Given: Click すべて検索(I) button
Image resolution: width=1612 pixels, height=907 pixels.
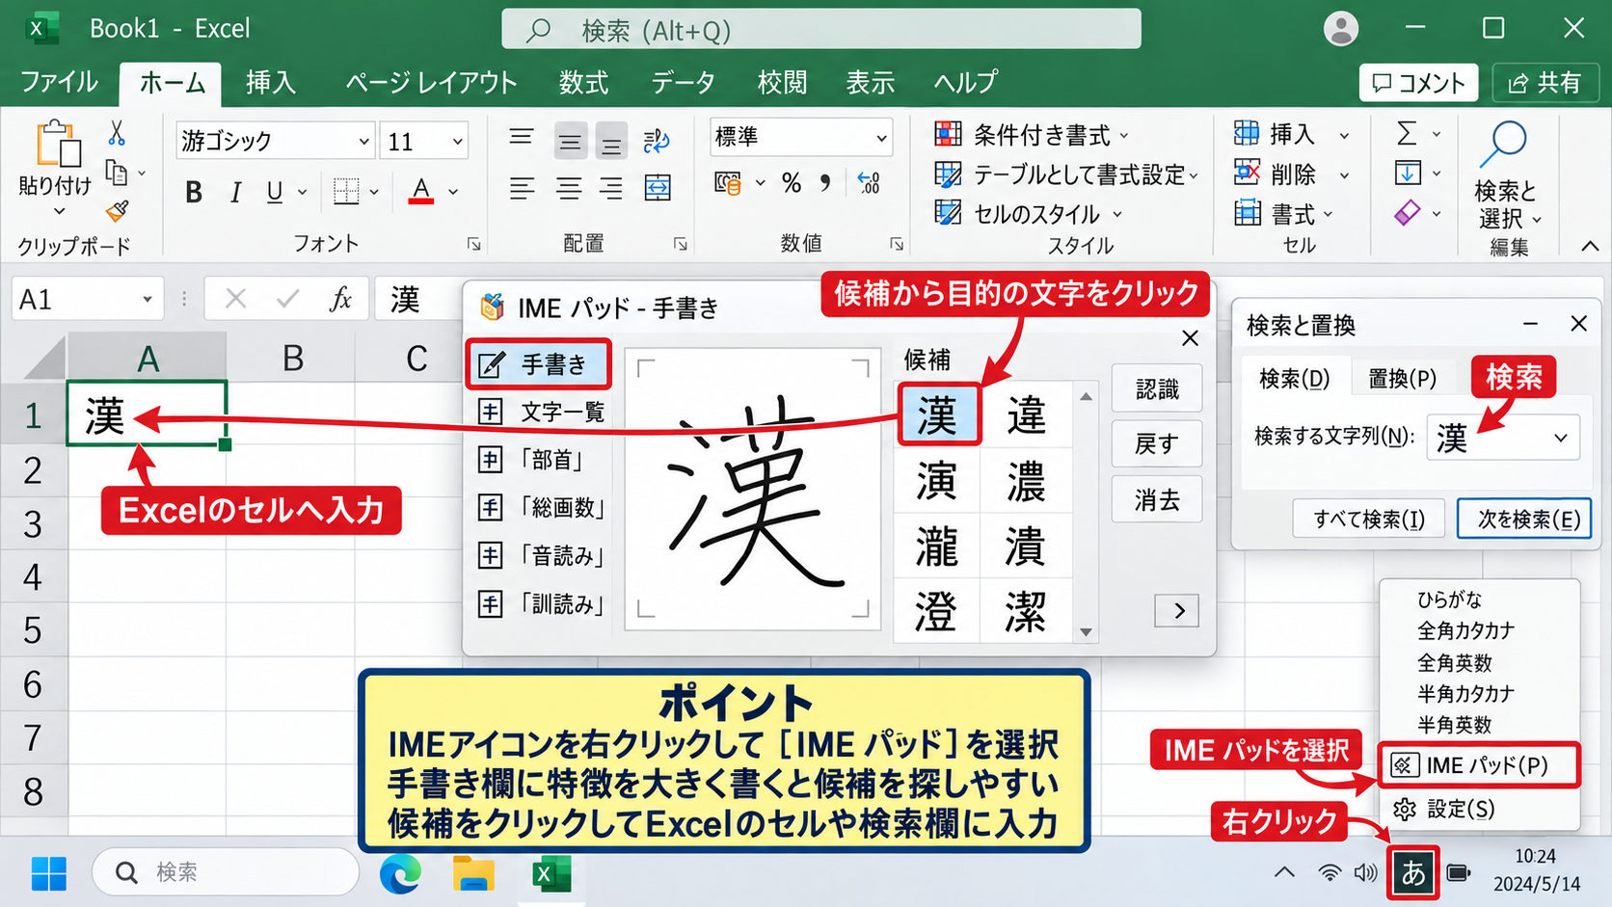Looking at the screenshot, I should (x=1369, y=520).
